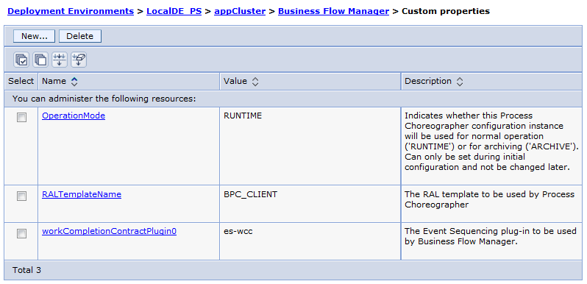587x284 pixels.
Task: Check the RALTemplateName row checkbox
Action: (22, 196)
